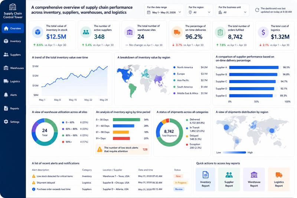297x198 pixels.
Task: Expand the date range dropdown
Action: click(164, 10)
